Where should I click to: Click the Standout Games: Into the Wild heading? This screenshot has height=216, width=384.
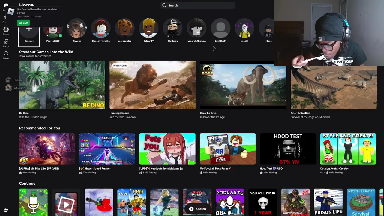pyautogui.click(x=46, y=52)
